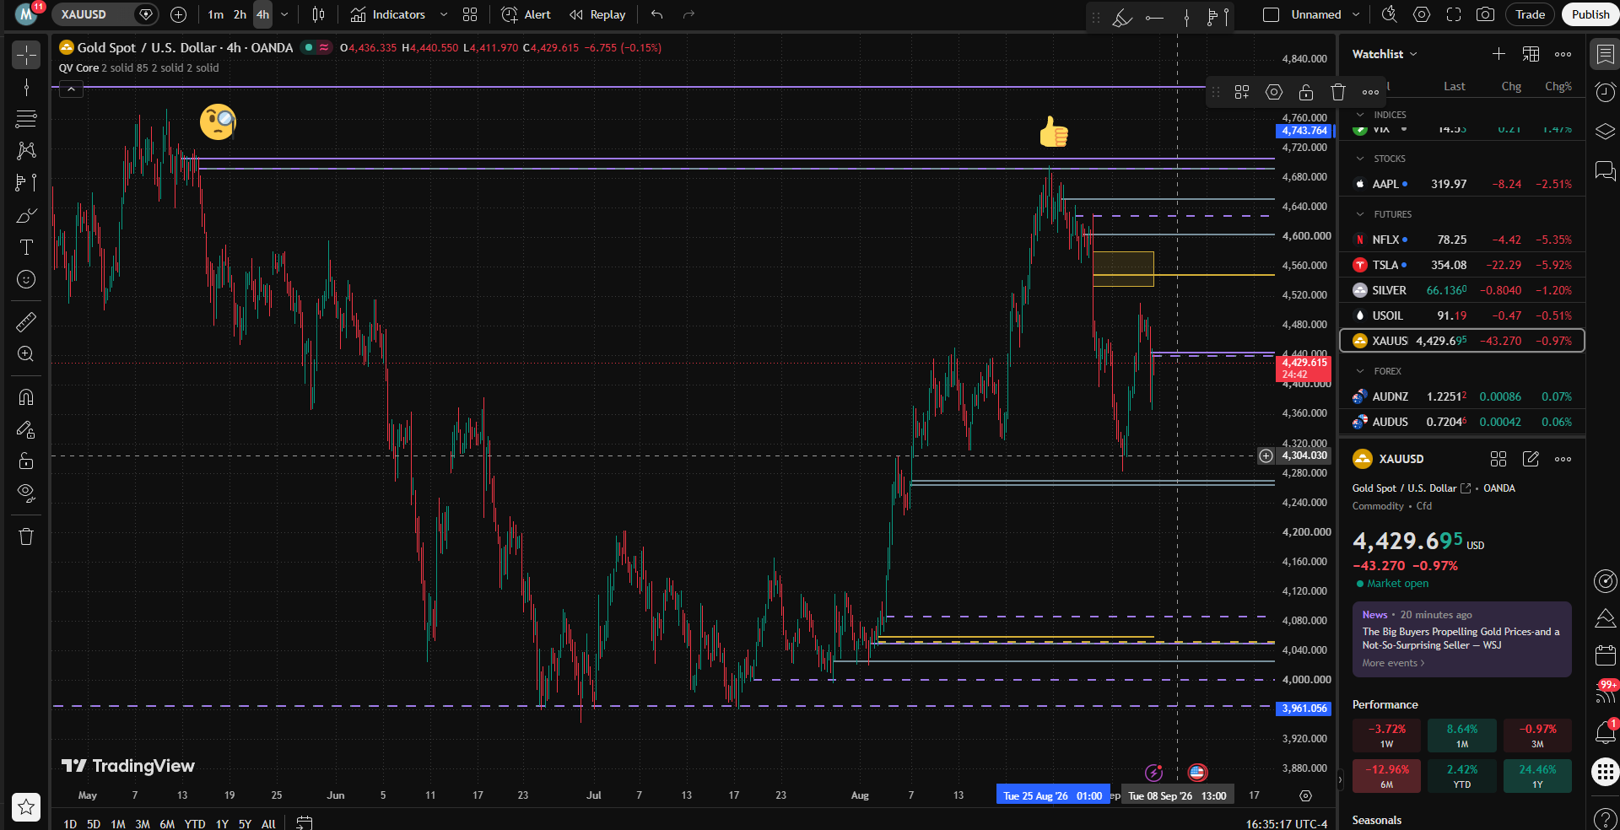Open the economic Calendar sidebar icon
Image resolution: width=1620 pixels, height=830 pixels.
pyautogui.click(x=1605, y=655)
